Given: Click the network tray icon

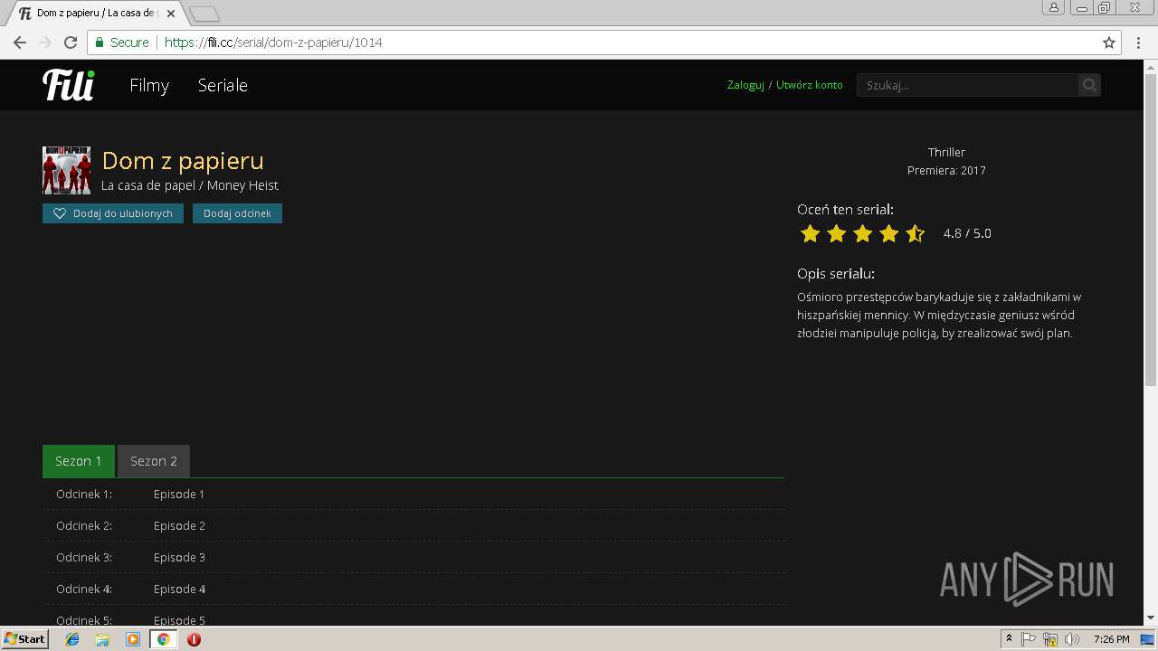Looking at the screenshot, I should 1050,639.
